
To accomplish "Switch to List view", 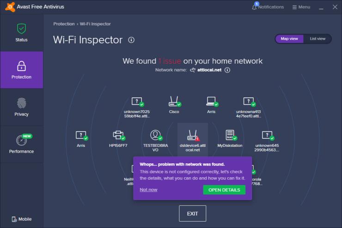I will 318,39.
